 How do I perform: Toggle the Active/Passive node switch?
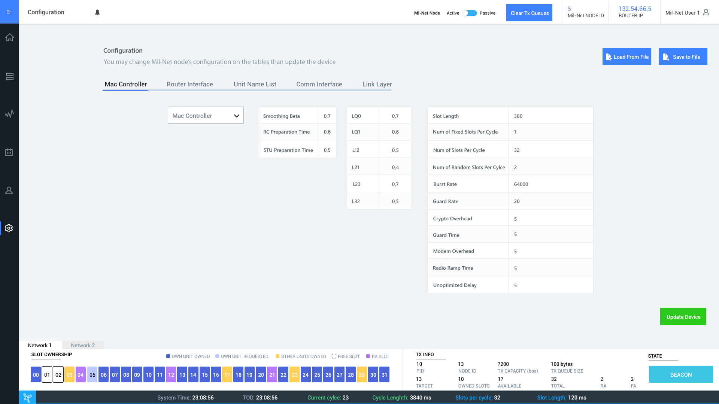(x=470, y=13)
